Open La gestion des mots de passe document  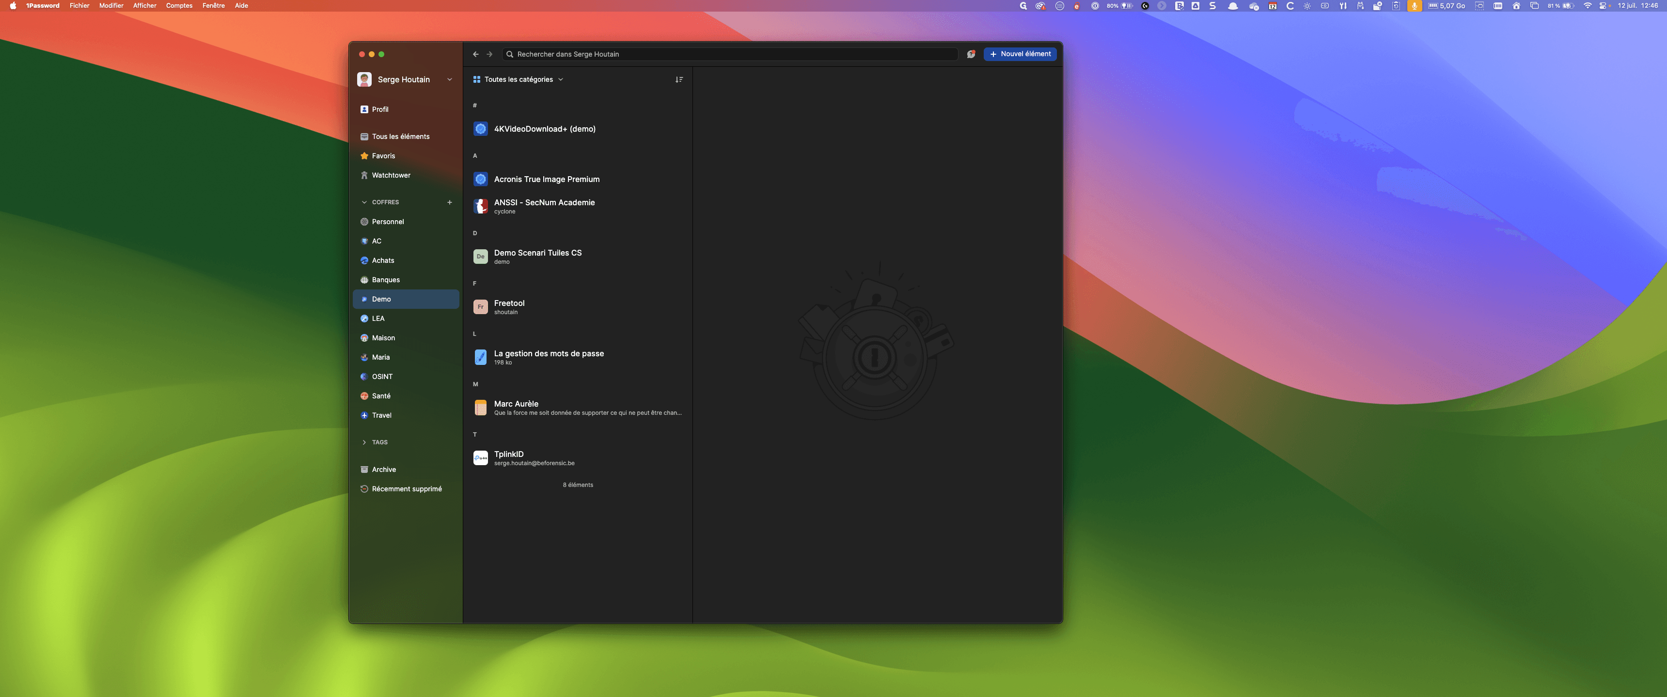(577, 358)
